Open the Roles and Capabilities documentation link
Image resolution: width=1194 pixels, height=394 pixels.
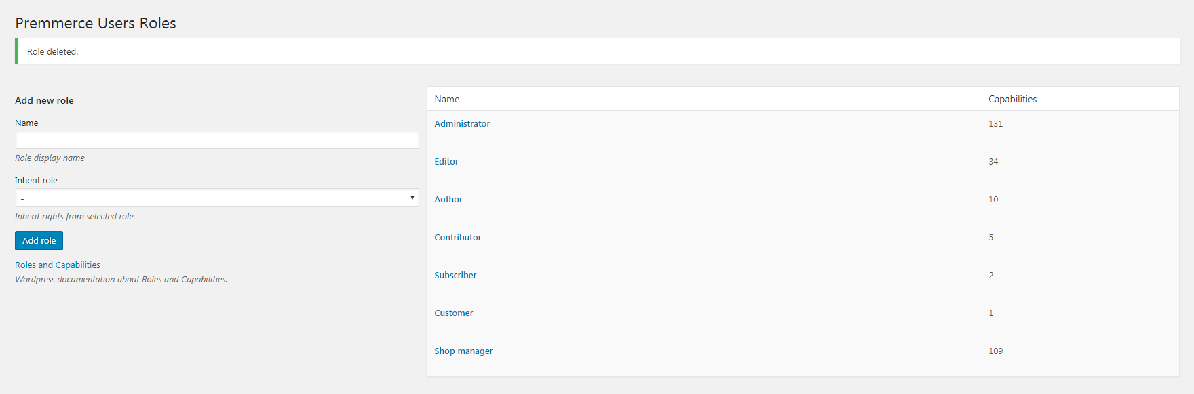pyautogui.click(x=58, y=265)
